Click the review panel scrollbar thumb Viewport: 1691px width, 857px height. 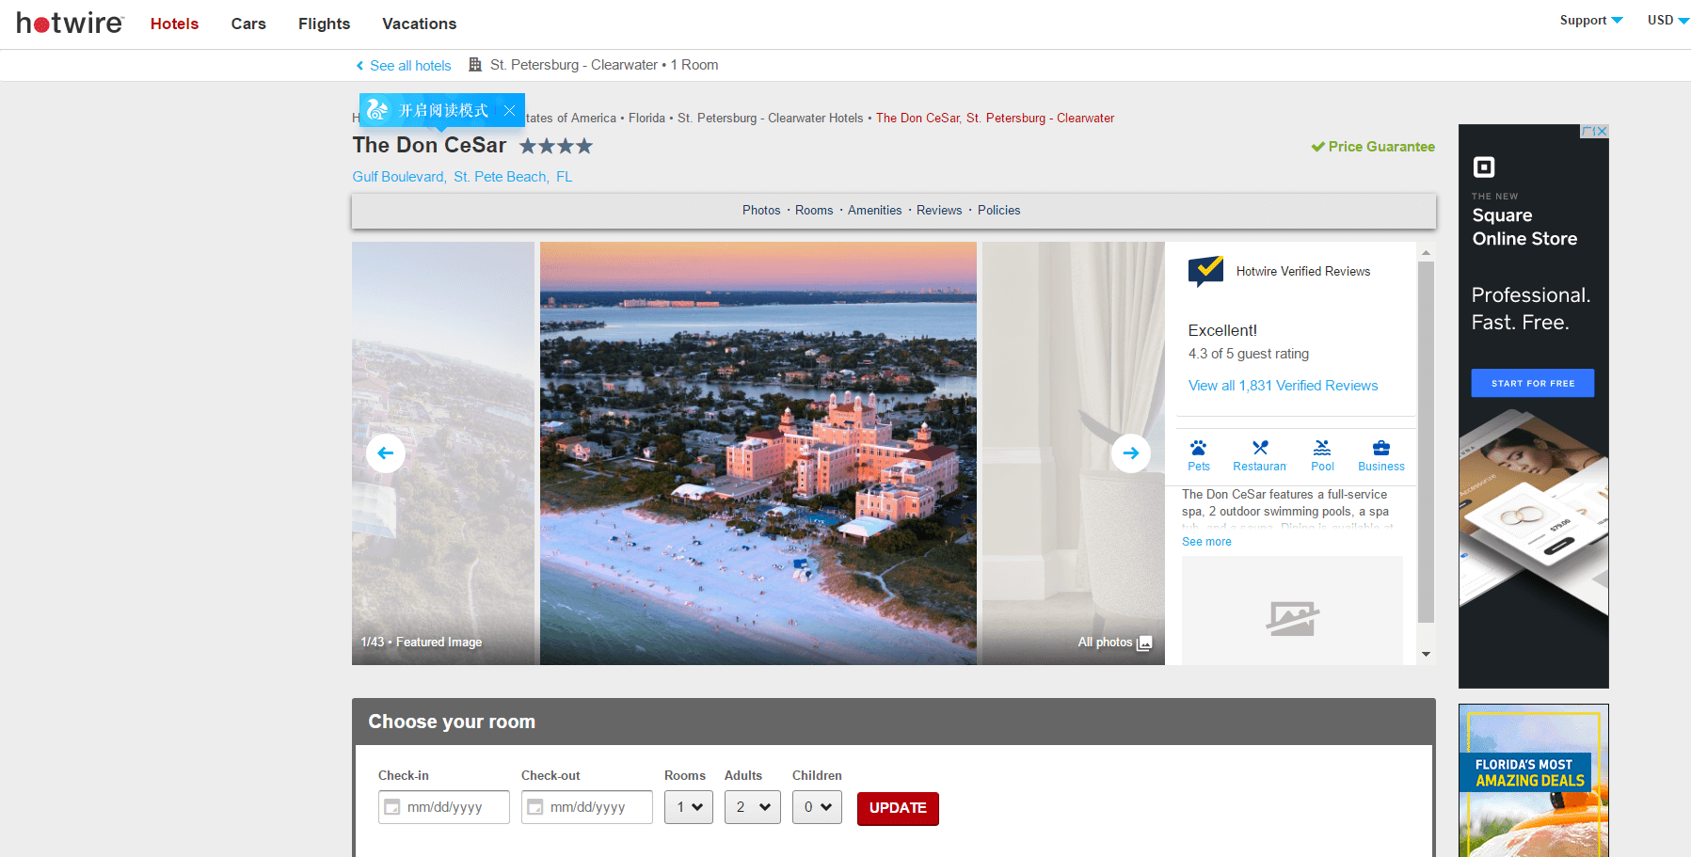(x=1426, y=442)
